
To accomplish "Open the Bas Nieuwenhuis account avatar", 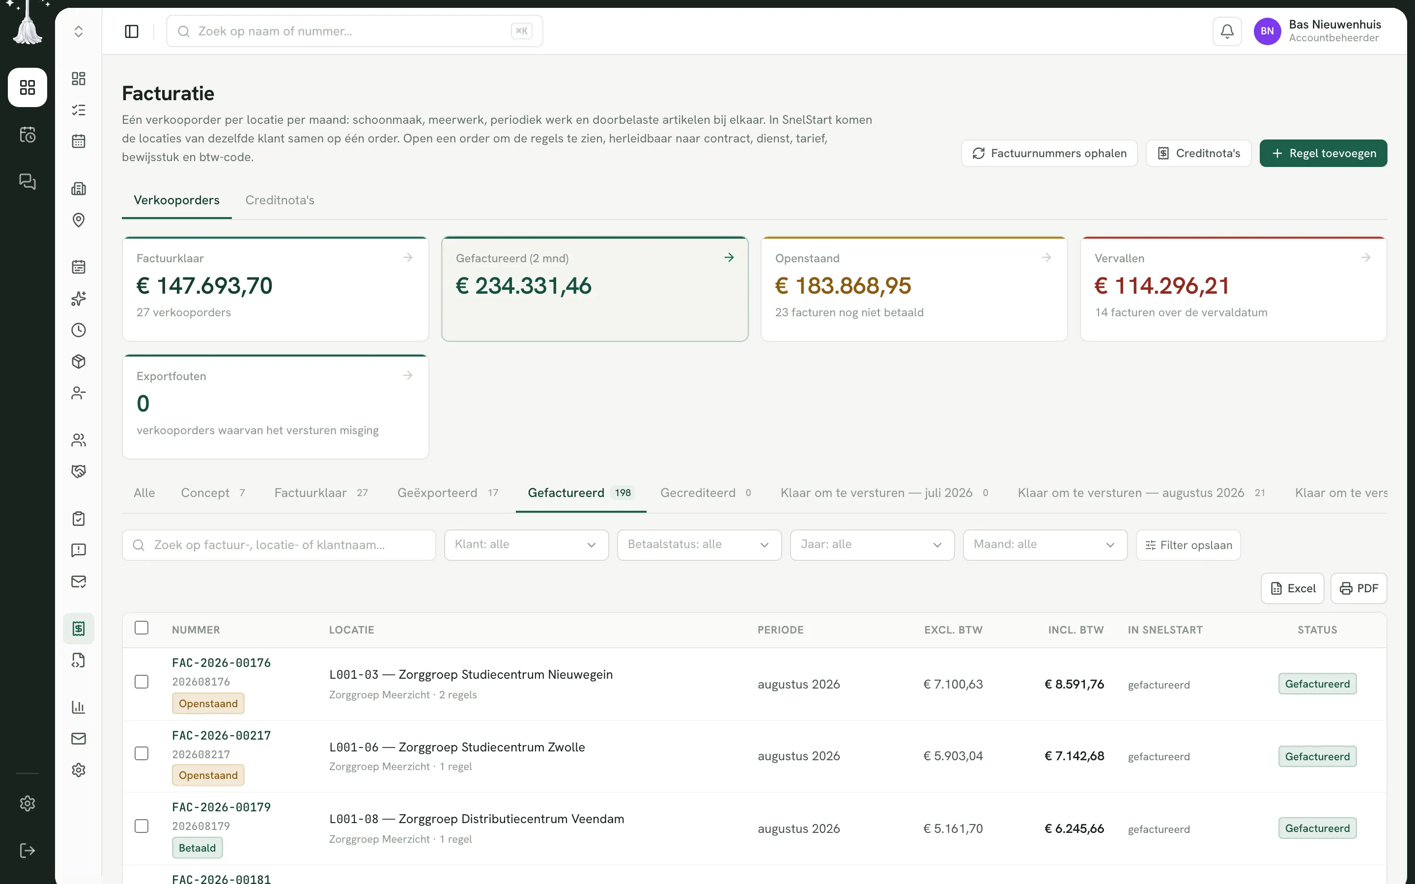I will (1267, 31).
